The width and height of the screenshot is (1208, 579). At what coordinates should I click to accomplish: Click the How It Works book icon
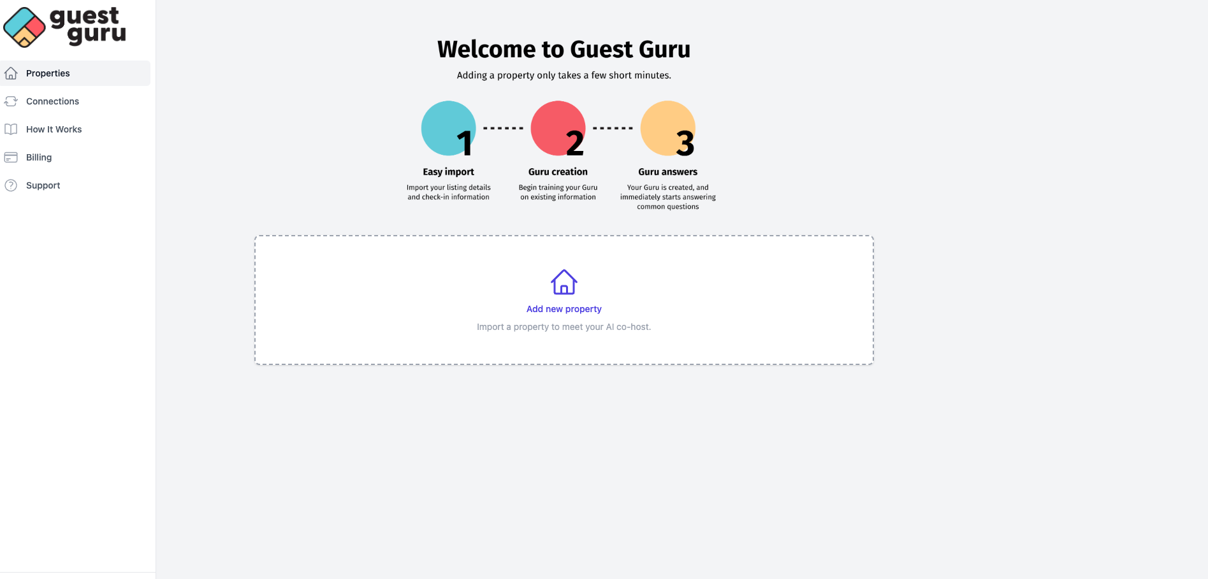(11, 129)
